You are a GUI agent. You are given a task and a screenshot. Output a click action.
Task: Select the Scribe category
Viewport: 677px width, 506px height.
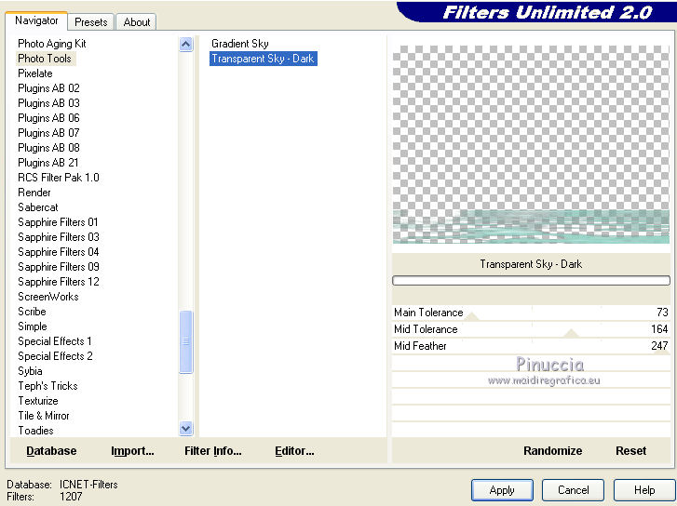pos(32,312)
